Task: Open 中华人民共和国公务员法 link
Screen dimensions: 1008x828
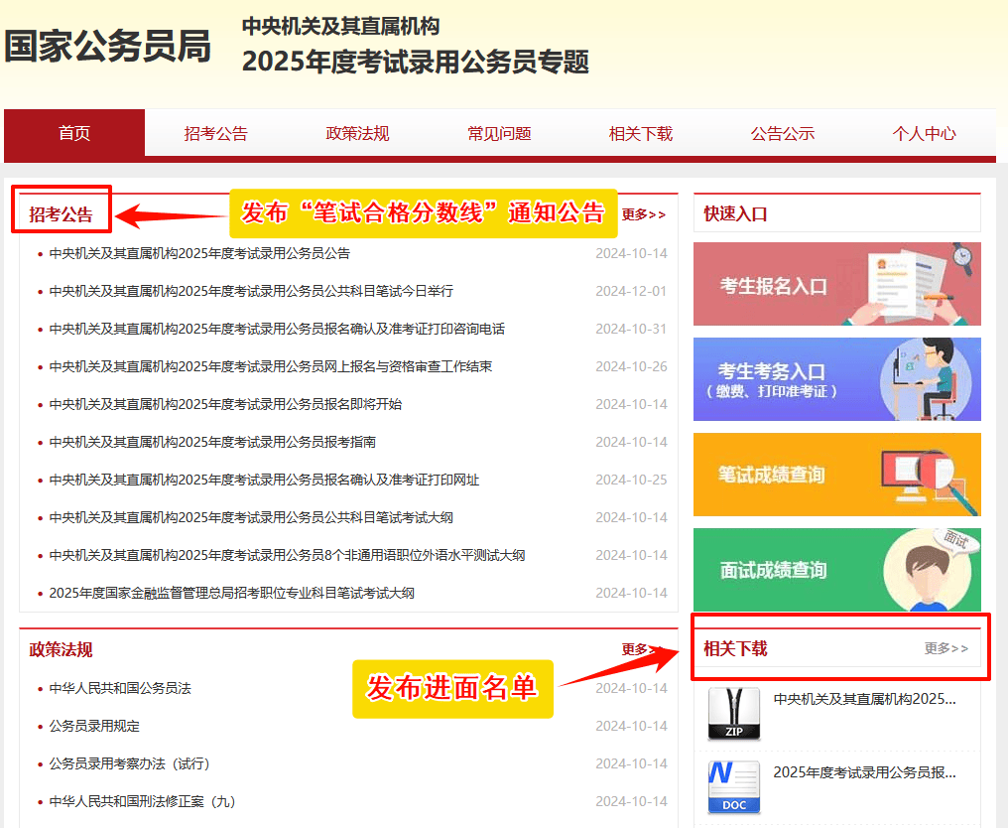Action: (120, 688)
